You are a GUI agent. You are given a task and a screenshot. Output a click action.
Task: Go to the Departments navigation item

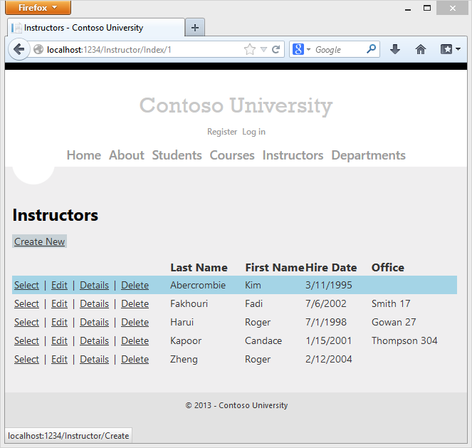coord(368,155)
